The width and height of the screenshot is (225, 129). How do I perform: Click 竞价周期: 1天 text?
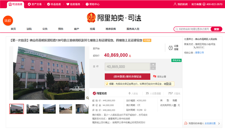point(133,105)
